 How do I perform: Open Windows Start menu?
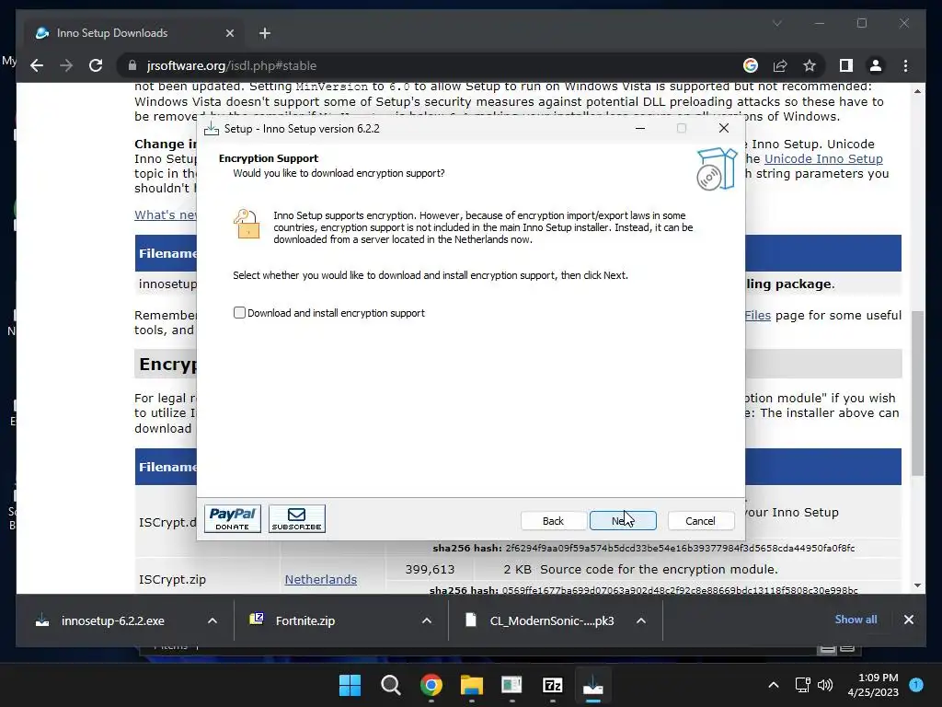click(x=350, y=685)
